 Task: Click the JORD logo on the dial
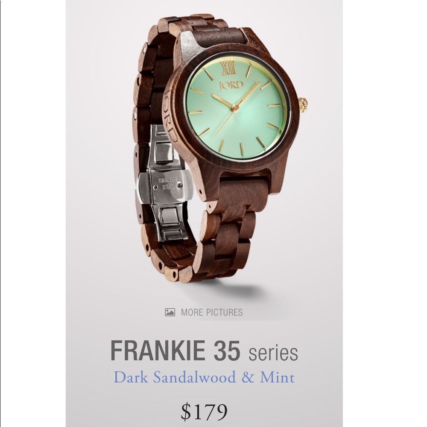[x=231, y=85]
